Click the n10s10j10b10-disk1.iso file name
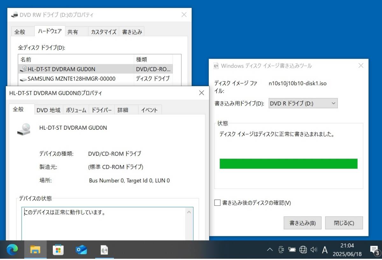382x260 pixels. (298, 83)
